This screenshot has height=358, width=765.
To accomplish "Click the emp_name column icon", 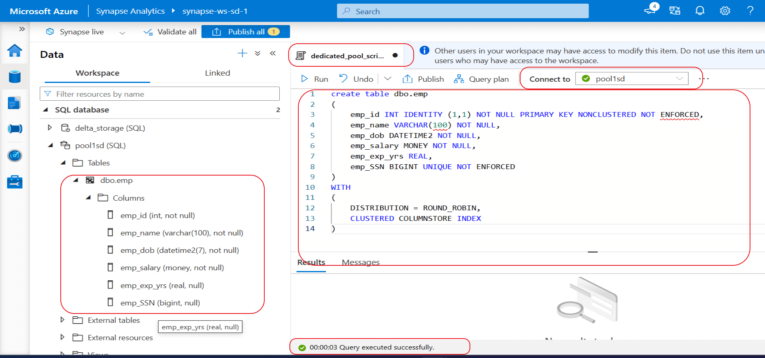I will pyautogui.click(x=110, y=232).
